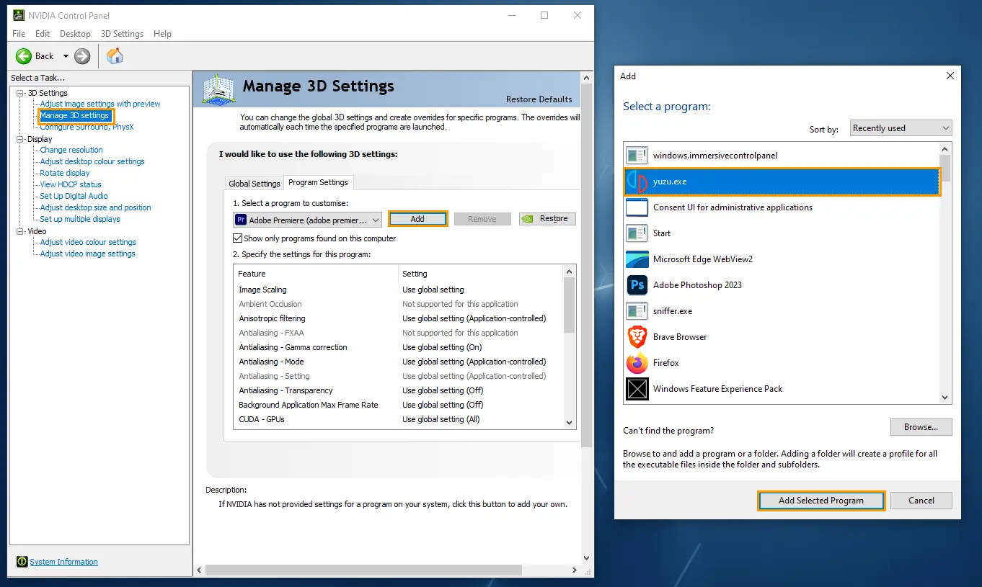The height and width of the screenshot is (587, 982).
Task: Select Adjust image settings with preview
Action: click(100, 104)
